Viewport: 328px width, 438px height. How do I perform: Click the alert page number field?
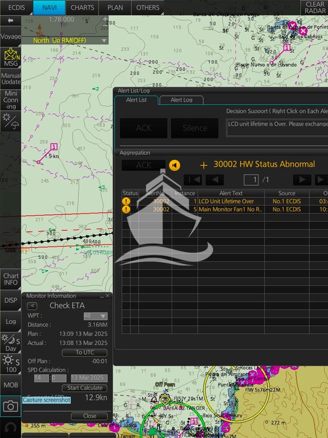251,180
